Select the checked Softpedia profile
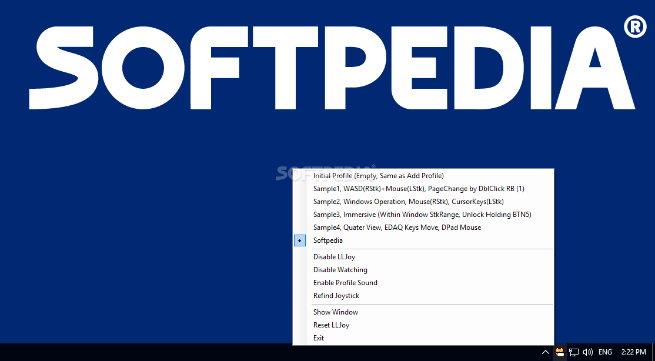This screenshot has height=361, width=655. [x=423, y=240]
